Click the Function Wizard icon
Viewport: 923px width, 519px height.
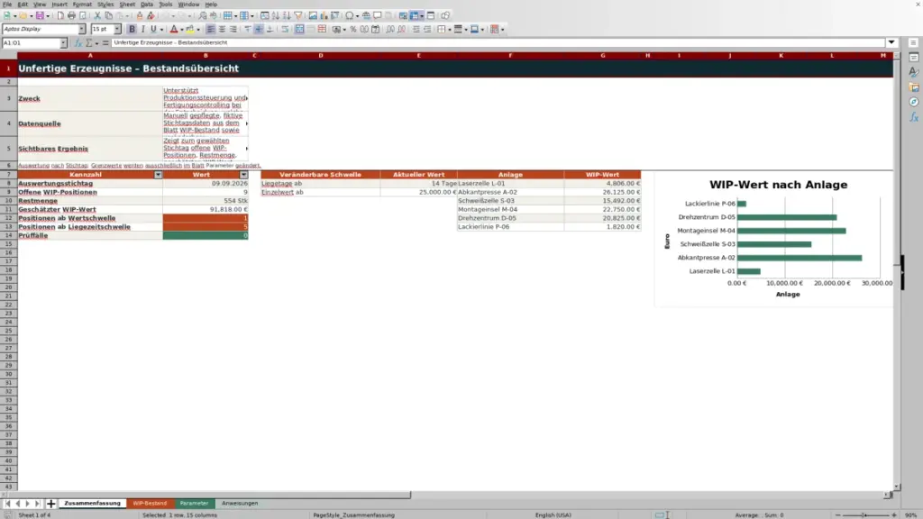(x=78, y=43)
